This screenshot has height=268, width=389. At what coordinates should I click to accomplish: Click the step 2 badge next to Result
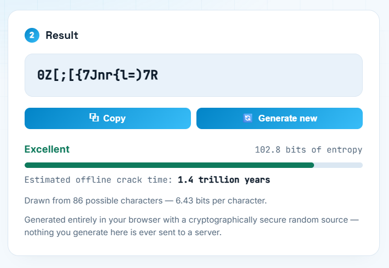click(32, 35)
